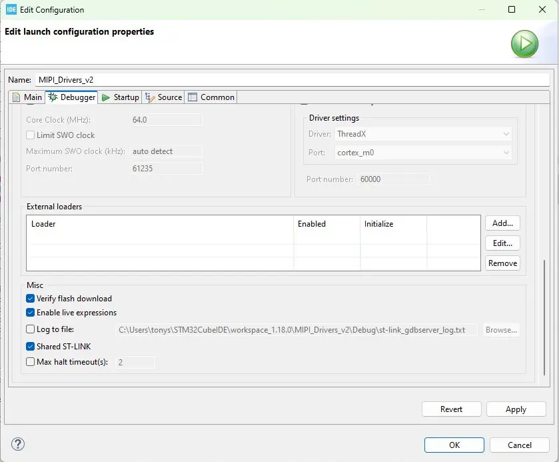The height and width of the screenshot is (462, 559).
Task: Click the Add... external loader button
Action: (502, 223)
